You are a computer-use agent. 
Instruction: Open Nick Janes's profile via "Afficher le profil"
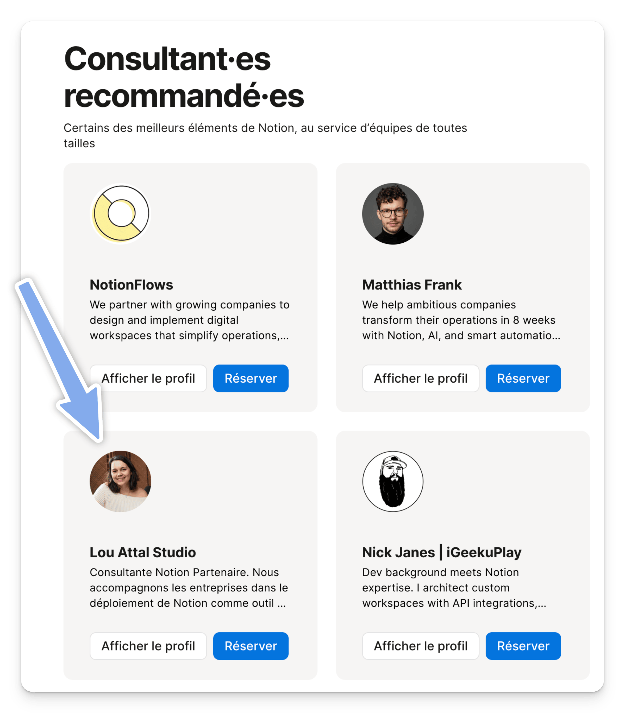pos(420,646)
